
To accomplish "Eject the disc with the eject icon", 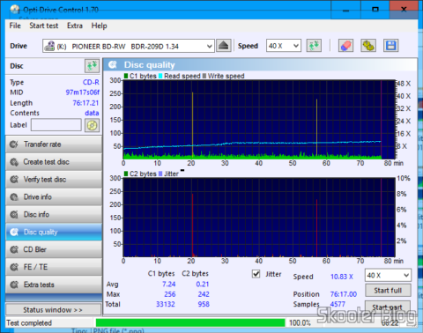I will [224, 46].
